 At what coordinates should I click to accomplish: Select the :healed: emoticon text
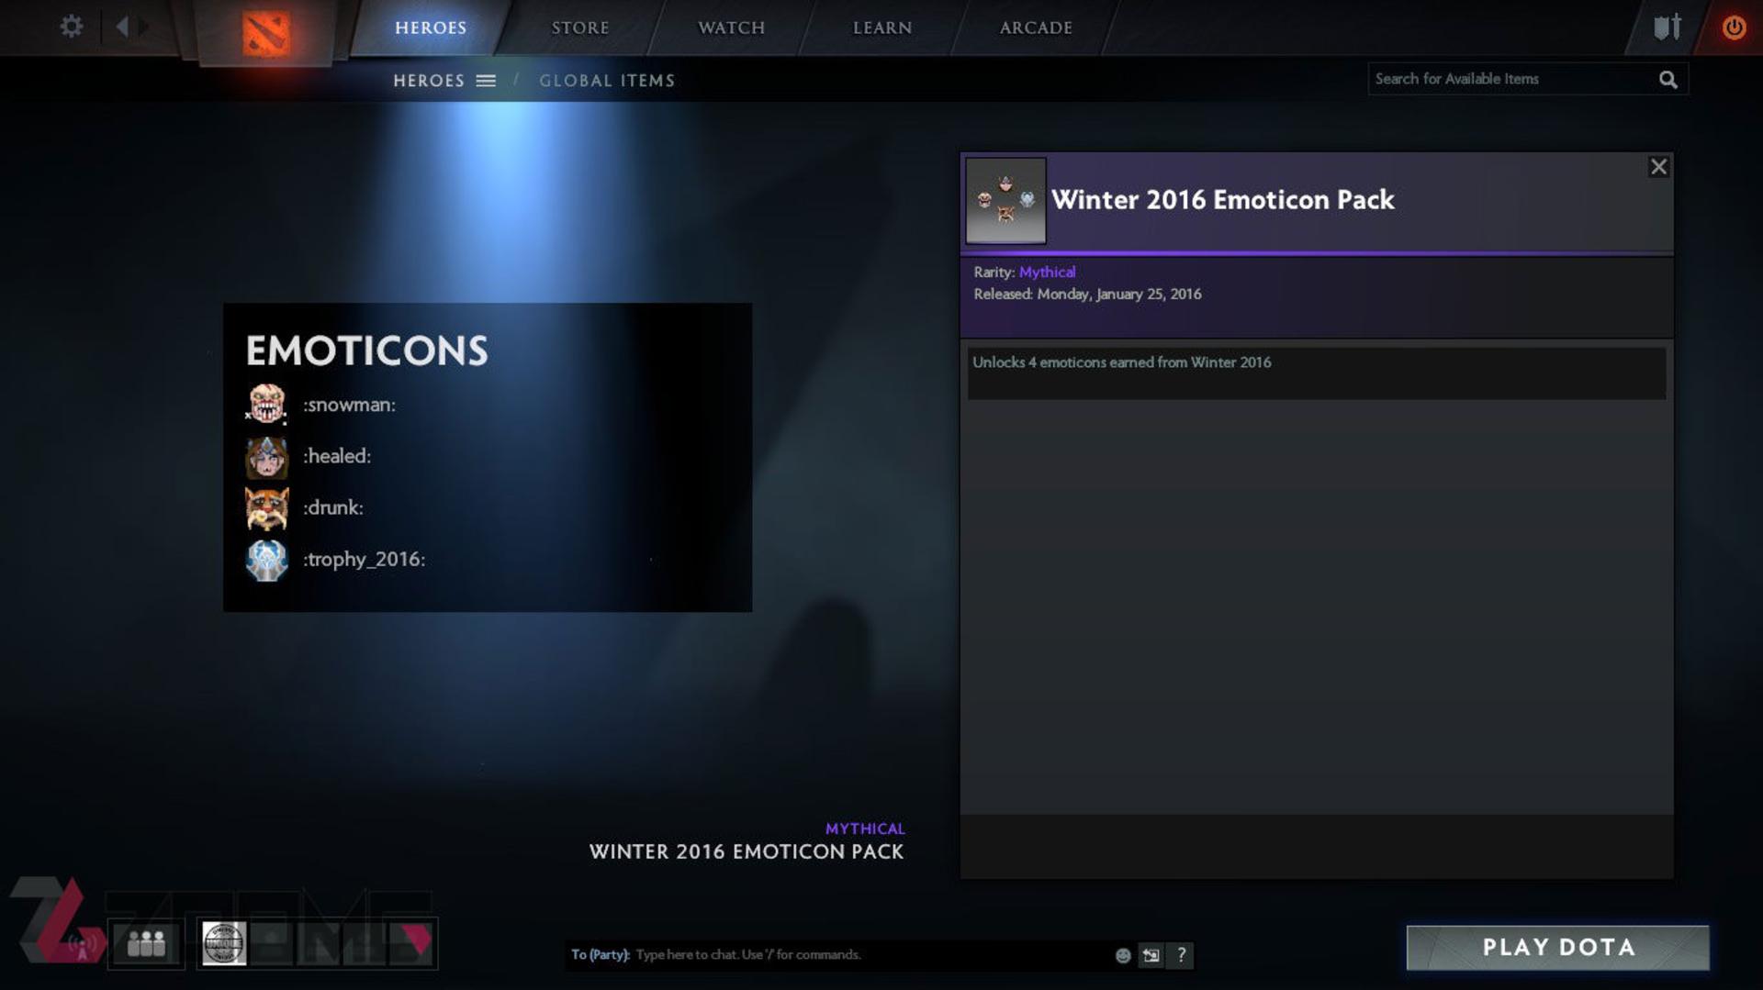pos(337,456)
